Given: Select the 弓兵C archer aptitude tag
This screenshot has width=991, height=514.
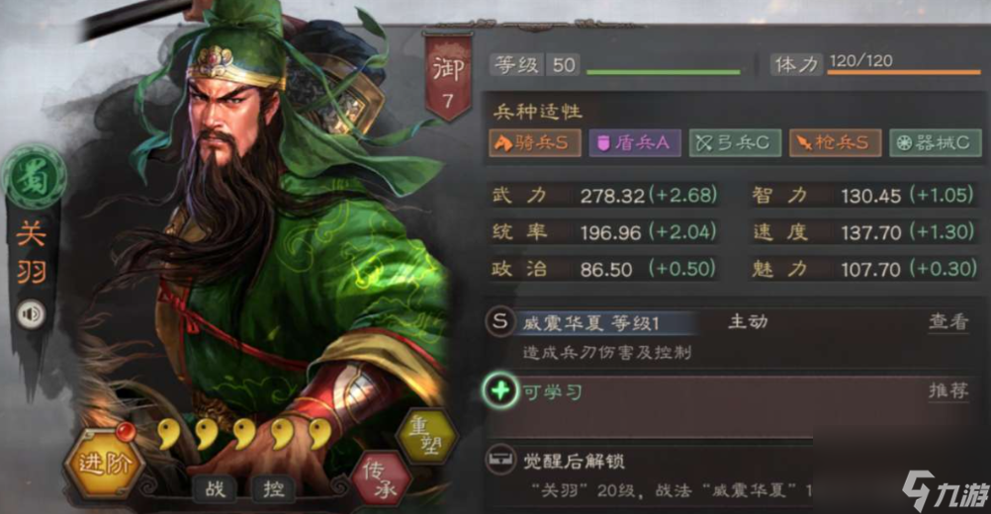Looking at the screenshot, I should click(735, 142).
